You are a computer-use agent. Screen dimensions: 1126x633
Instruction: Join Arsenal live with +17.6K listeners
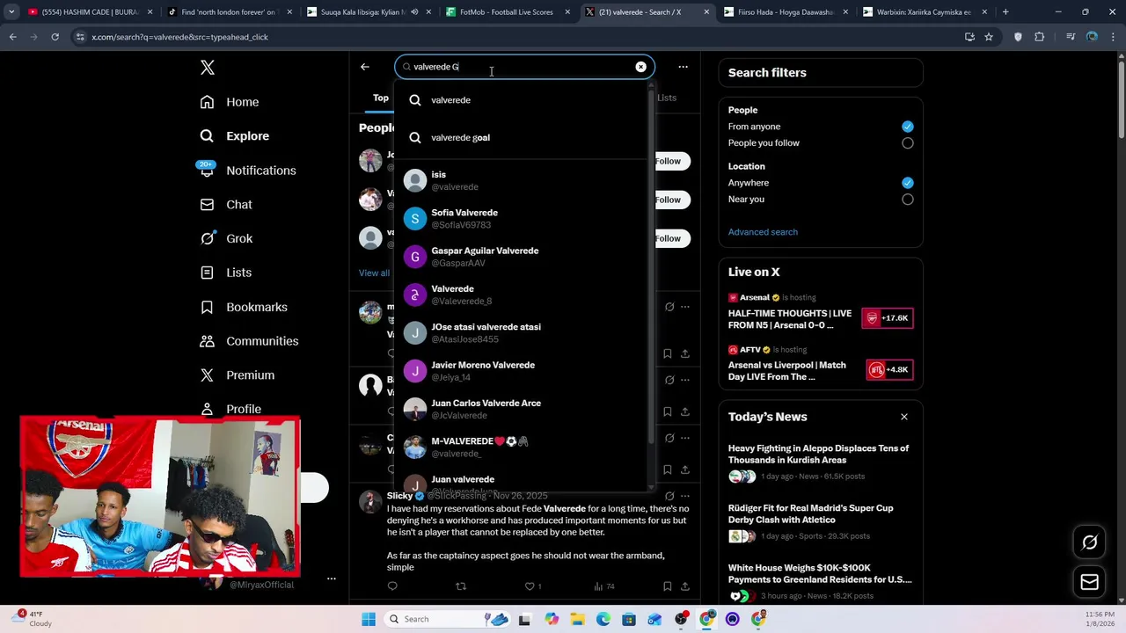888,318
